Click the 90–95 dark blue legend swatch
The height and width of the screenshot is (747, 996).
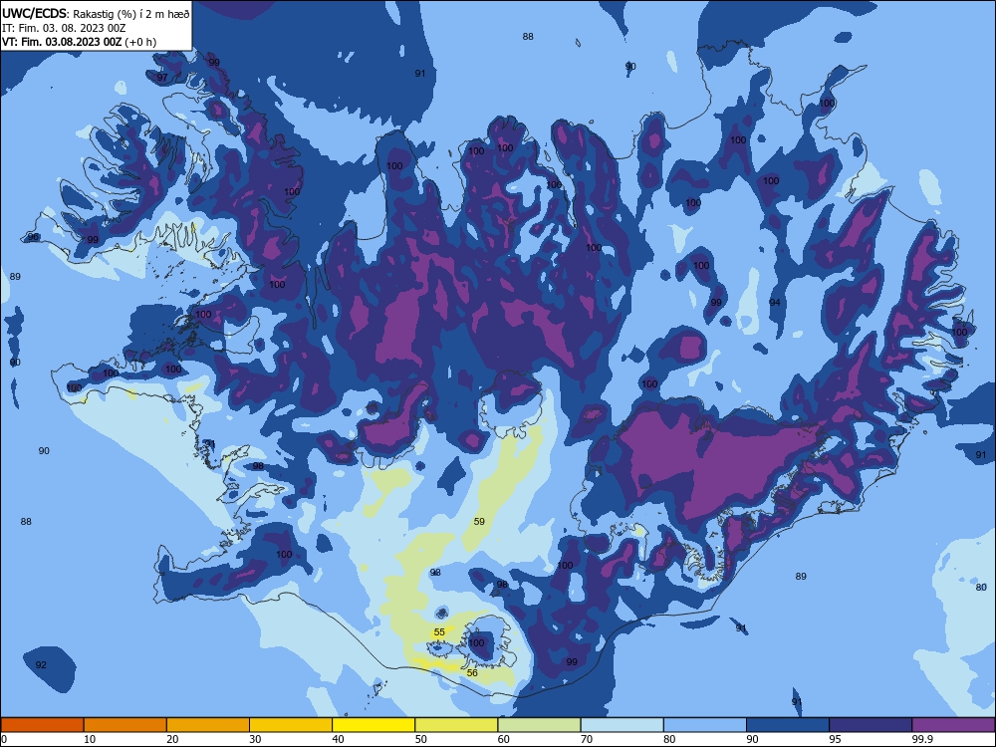pos(788,725)
